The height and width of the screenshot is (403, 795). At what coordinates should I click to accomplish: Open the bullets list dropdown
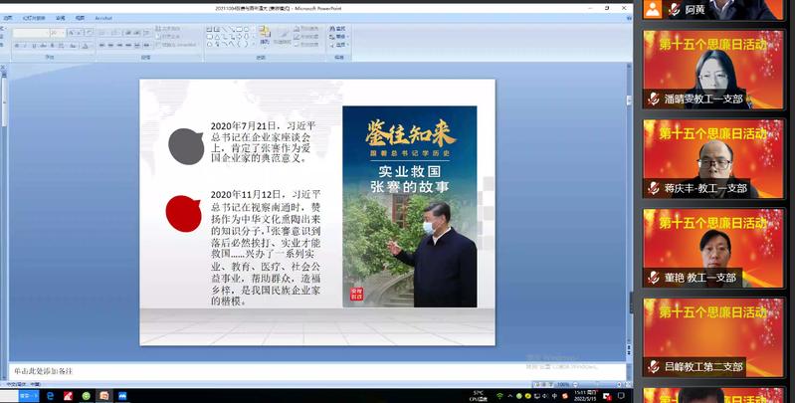click(103, 33)
